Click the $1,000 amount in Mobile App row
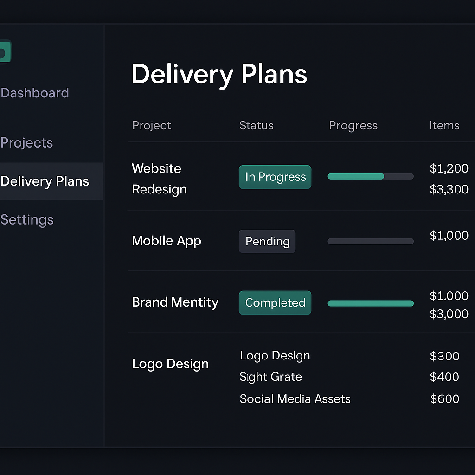This screenshot has width=475, height=475. pyautogui.click(x=449, y=236)
